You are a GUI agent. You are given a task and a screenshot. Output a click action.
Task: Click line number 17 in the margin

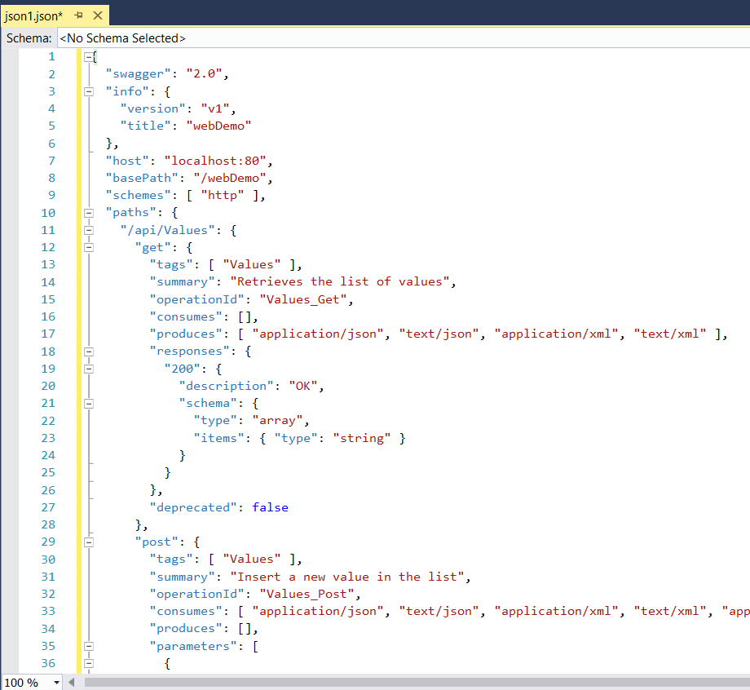[x=48, y=334]
